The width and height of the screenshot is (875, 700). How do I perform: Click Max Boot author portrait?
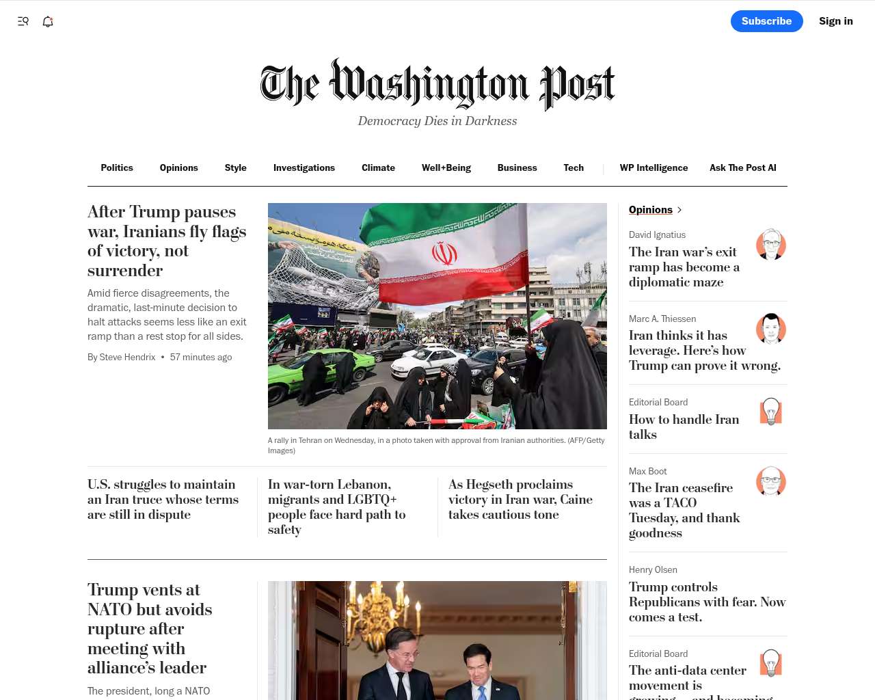click(771, 481)
